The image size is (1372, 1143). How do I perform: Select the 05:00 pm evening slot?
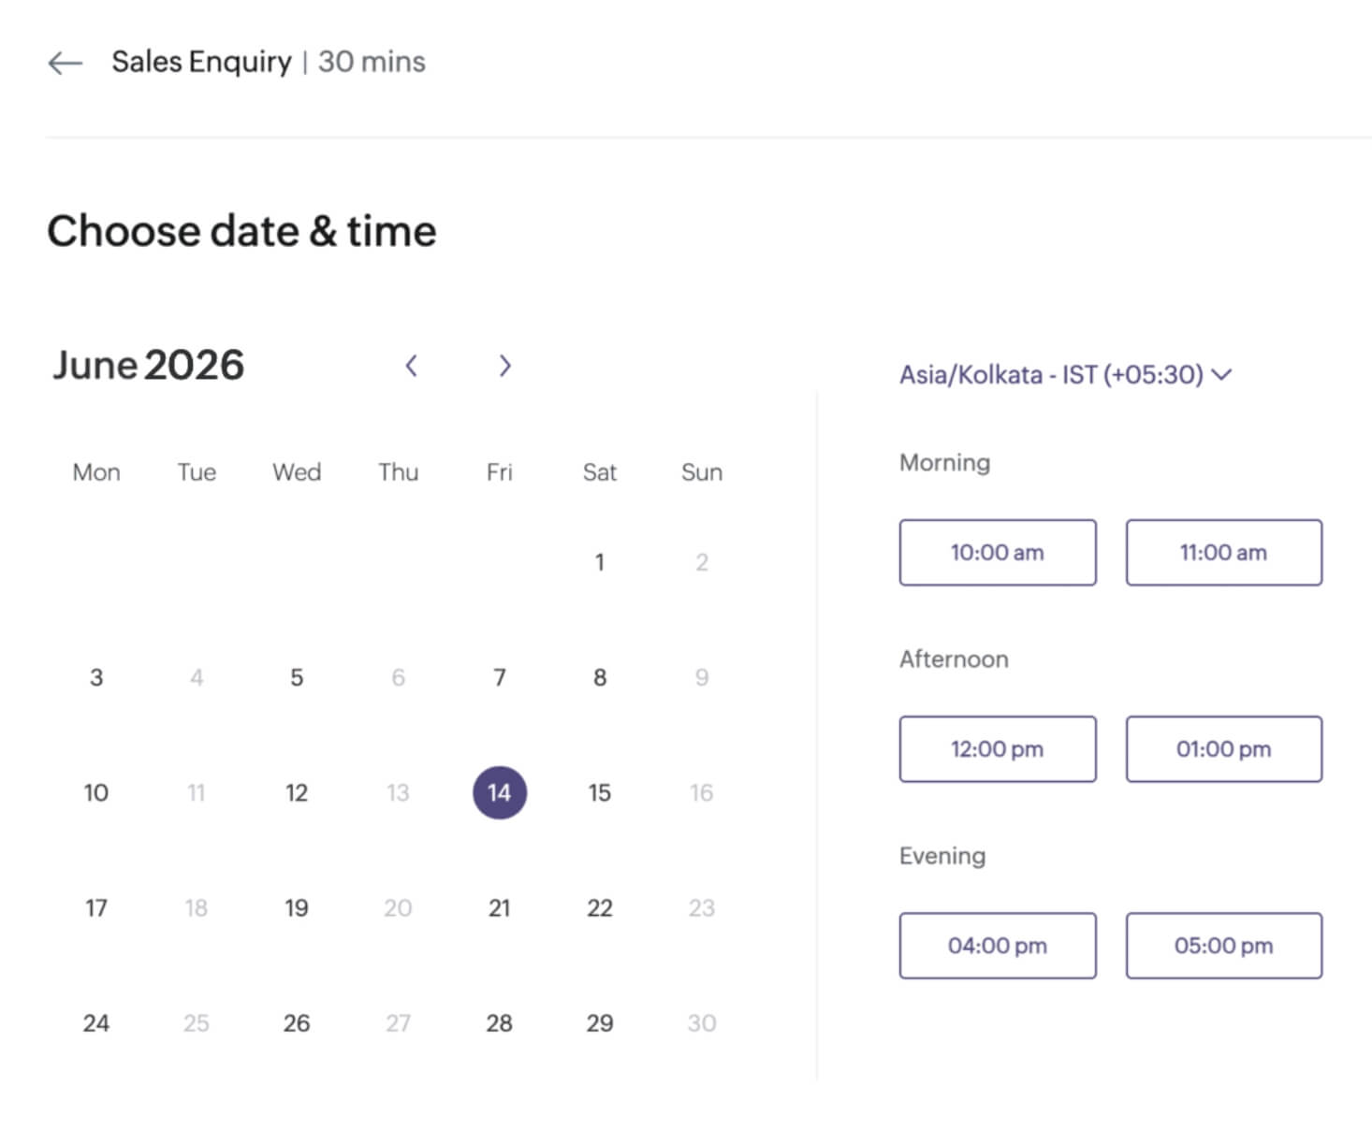click(x=1223, y=946)
